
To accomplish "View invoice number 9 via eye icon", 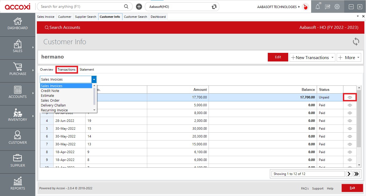I will 350,152.
